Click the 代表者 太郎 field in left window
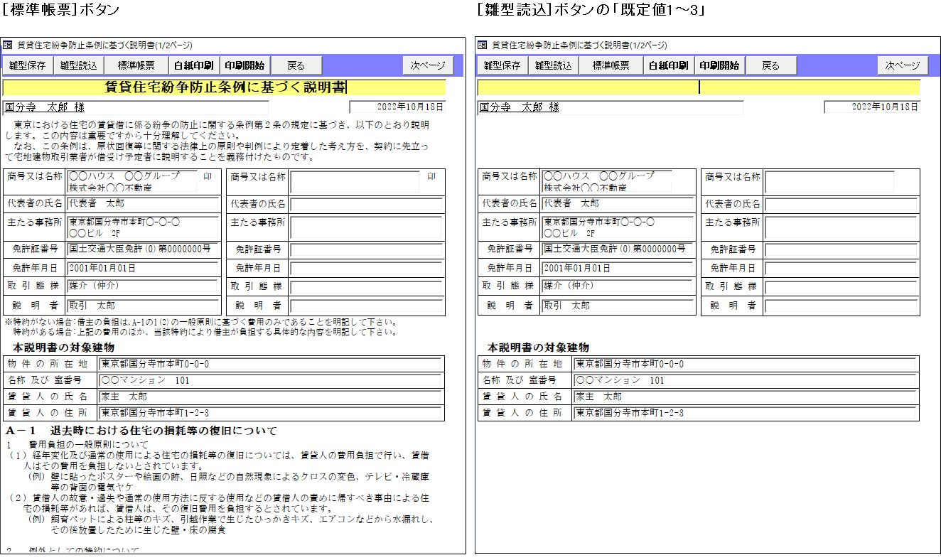This screenshot has width=941, height=560. pyautogui.click(x=143, y=204)
